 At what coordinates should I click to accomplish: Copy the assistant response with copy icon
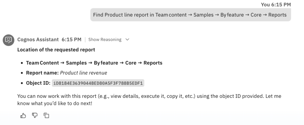(x=46, y=116)
